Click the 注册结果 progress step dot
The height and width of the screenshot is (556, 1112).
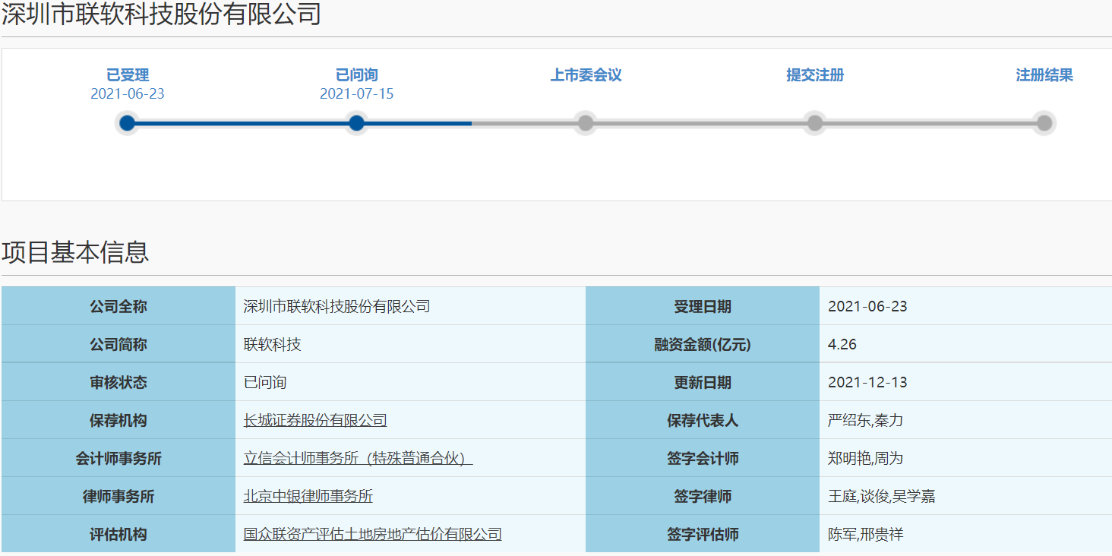click(1044, 123)
